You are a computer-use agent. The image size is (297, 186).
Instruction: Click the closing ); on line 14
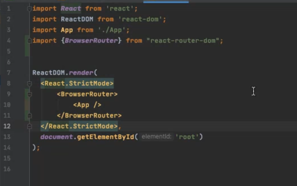36,147
